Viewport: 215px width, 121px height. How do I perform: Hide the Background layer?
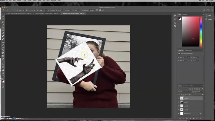click(x=178, y=114)
